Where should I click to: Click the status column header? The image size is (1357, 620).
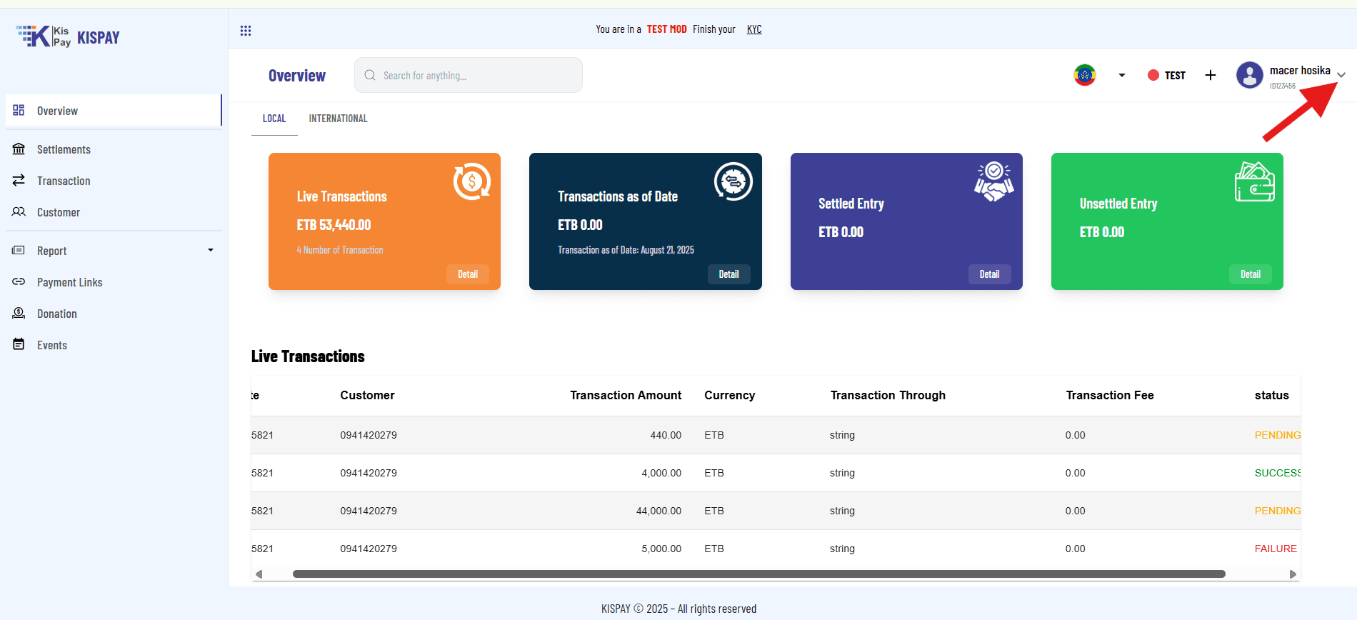pos(1272,395)
